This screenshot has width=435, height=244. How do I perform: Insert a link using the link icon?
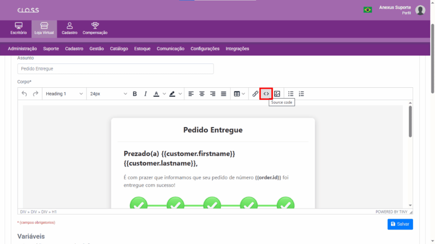click(255, 94)
